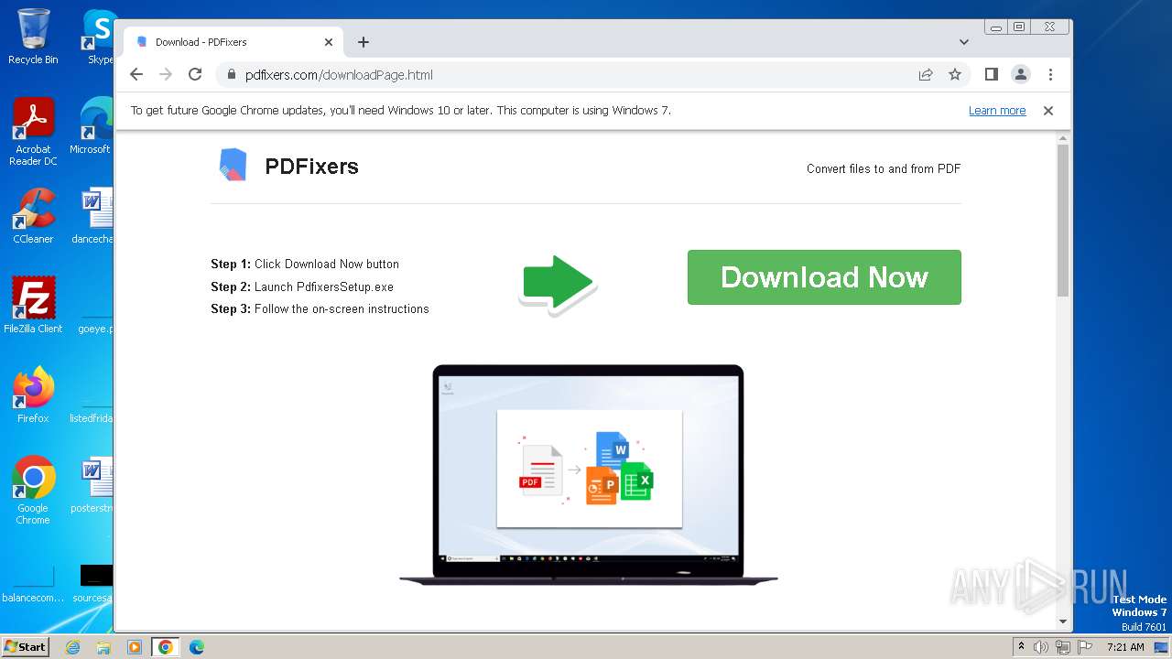
Task: Click 'Convert files to and from PDF' text
Action: tap(884, 168)
